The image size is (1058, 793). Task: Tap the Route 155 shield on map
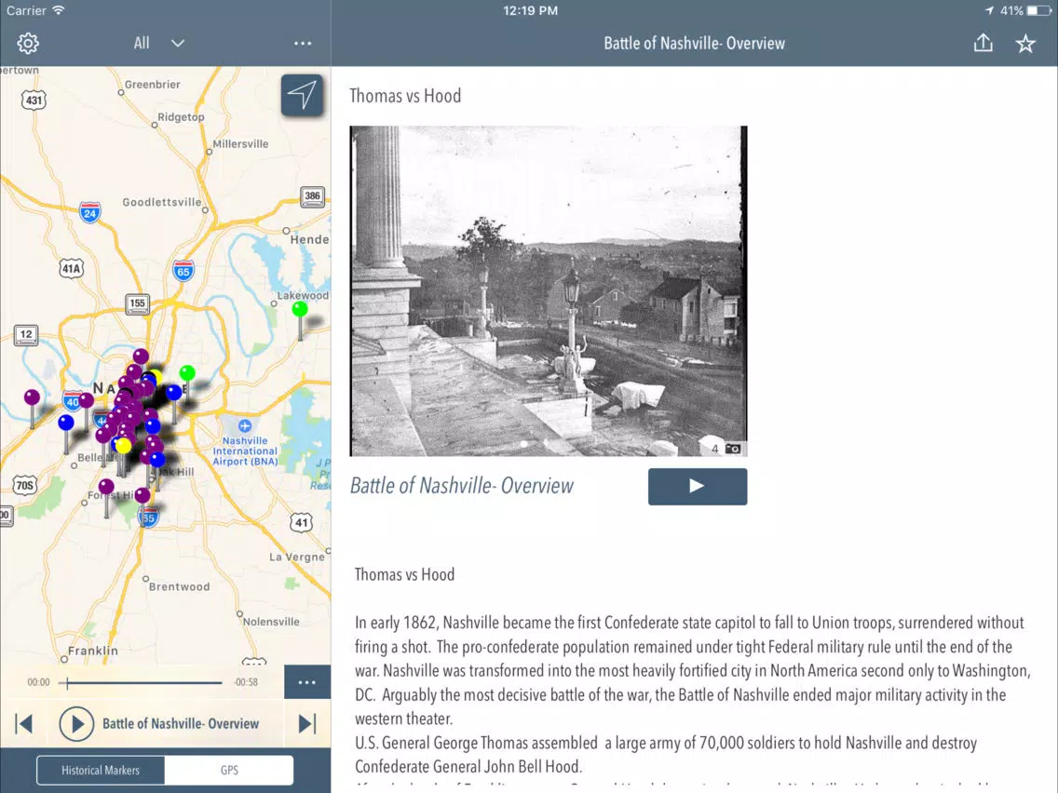[137, 302]
